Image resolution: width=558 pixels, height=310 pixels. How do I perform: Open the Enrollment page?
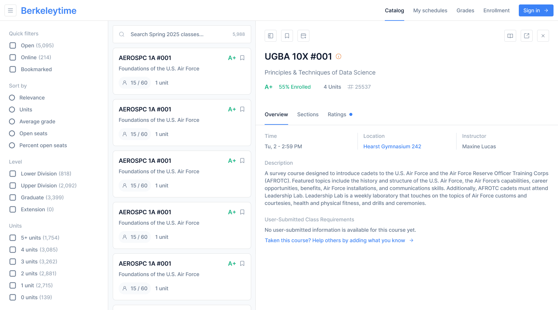tap(496, 10)
